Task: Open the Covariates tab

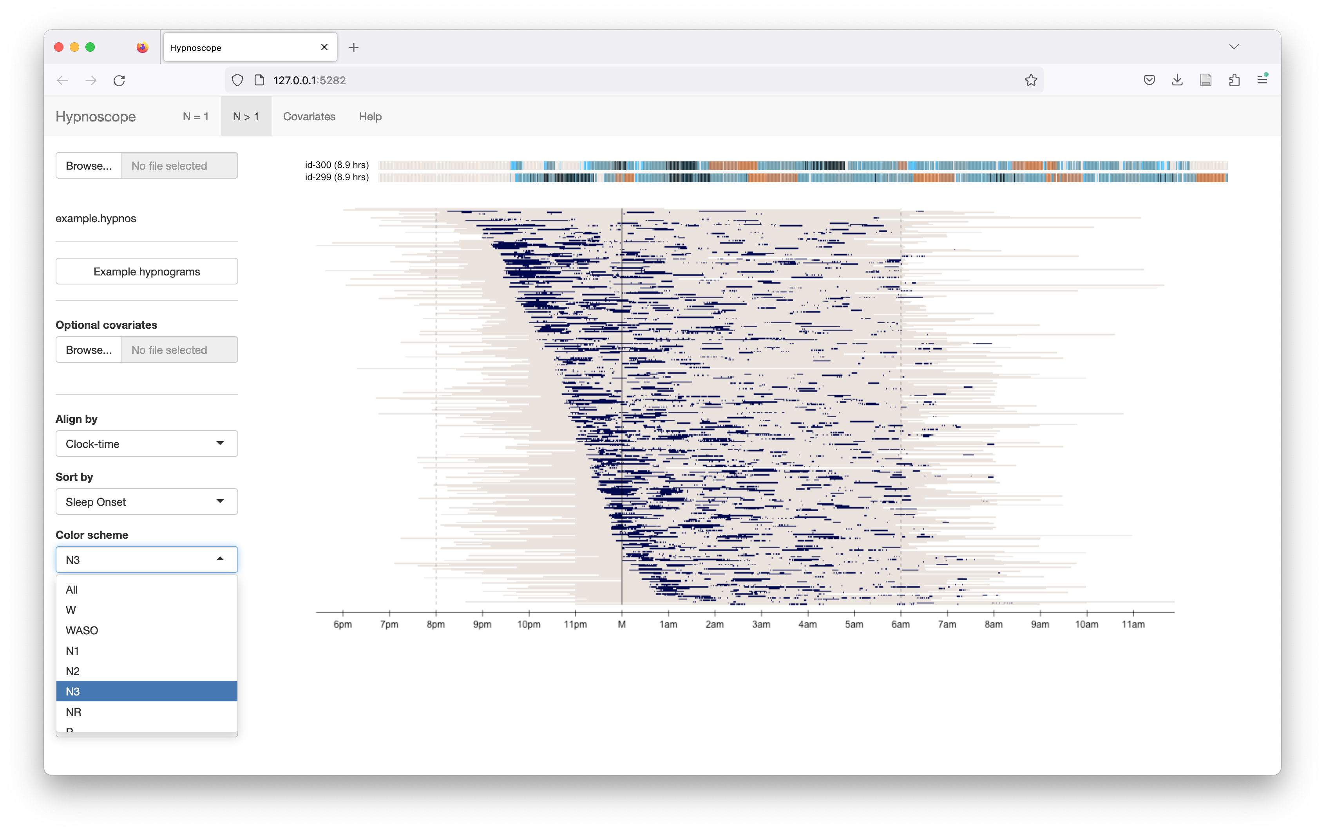Action: 309,117
